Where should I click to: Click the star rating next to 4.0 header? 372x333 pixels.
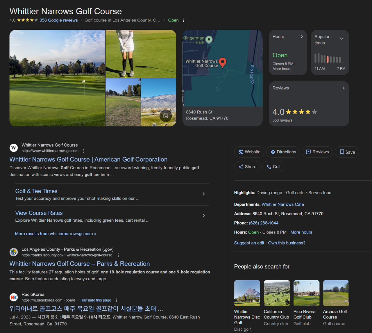27,20
